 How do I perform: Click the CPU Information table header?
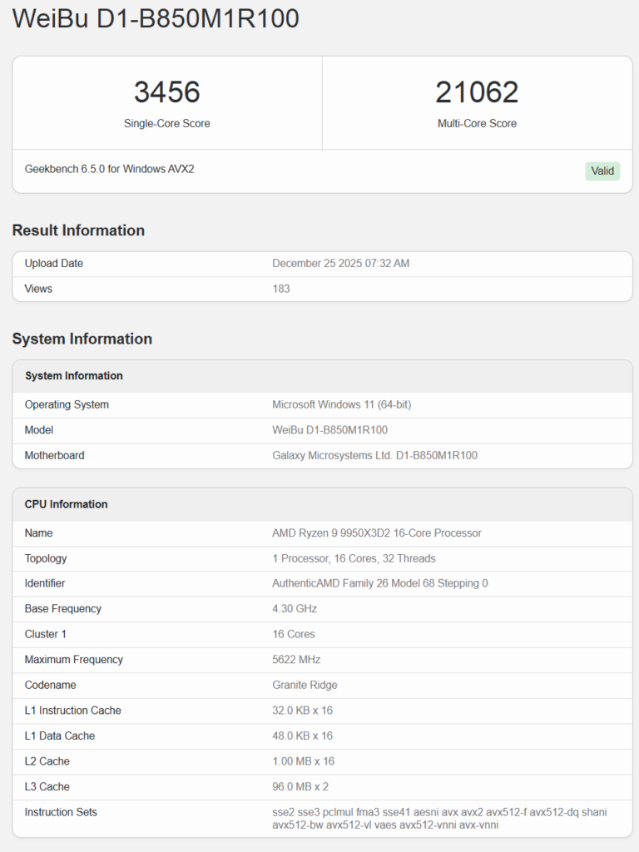[67, 504]
